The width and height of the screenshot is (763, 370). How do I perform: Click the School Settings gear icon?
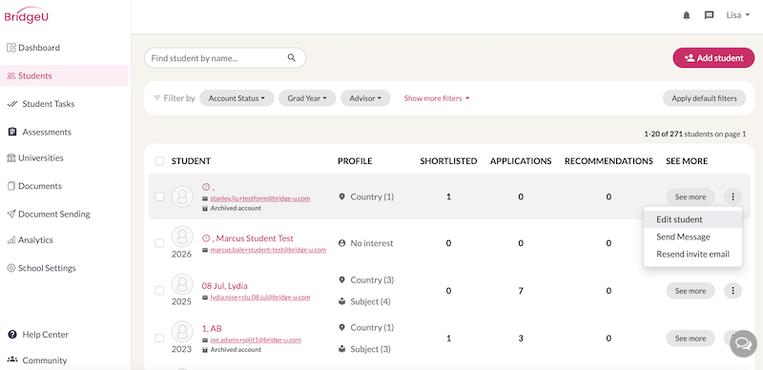tap(11, 268)
